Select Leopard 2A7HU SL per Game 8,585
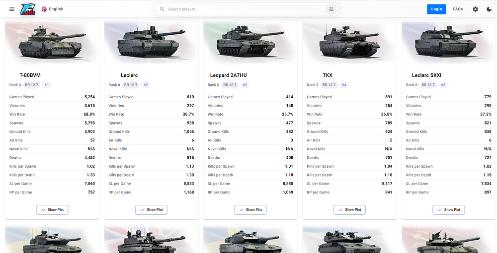The width and height of the screenshot is (497, 253). pyautogui.click(x=288, y=184)
